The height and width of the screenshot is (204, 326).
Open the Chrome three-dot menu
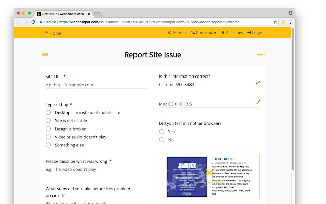pos(290,22)
